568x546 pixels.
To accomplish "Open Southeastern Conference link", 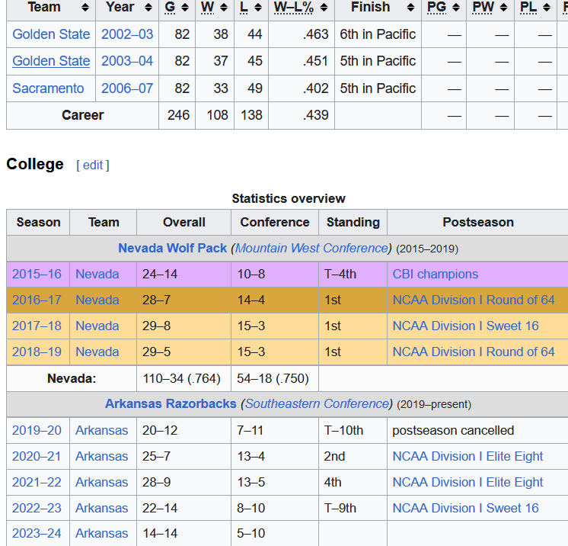I will click(x=318, y=404).
